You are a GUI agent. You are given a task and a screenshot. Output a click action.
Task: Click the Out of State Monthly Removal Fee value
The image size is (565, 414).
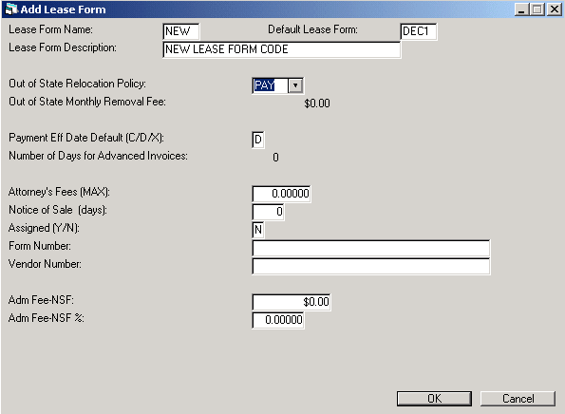click(317, 103)
